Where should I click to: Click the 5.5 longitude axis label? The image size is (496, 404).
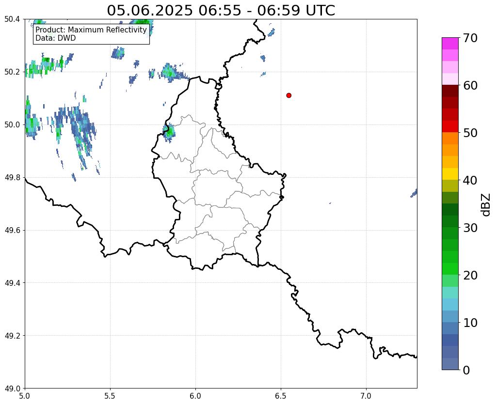(110, 396)
